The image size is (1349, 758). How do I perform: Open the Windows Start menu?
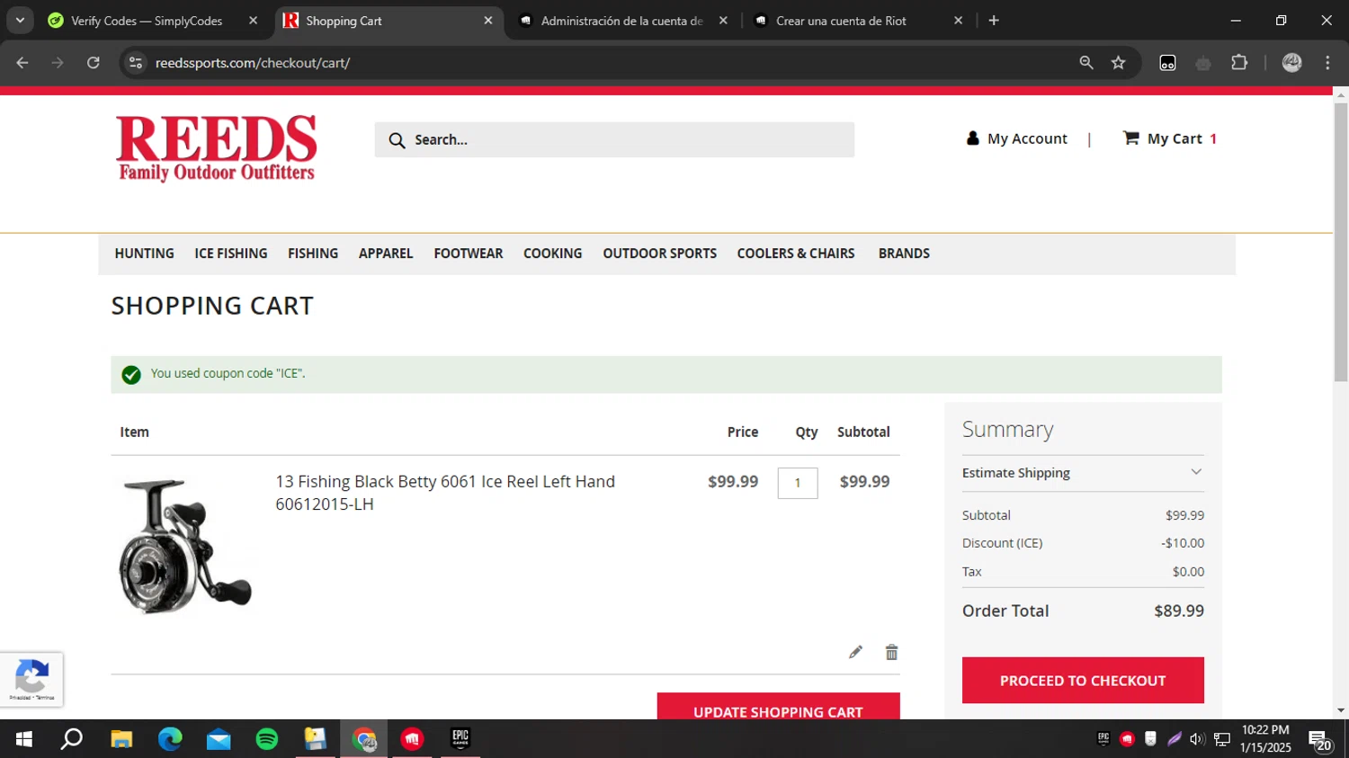pos(24,739)
